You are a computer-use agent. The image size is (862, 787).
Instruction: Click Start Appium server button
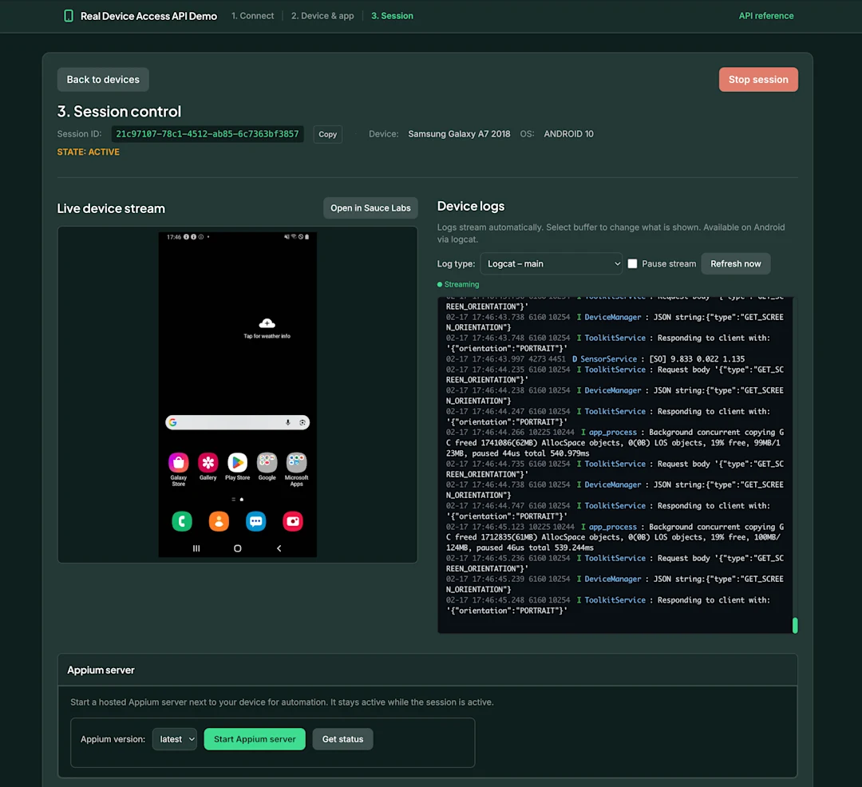[x=255, y=739]
